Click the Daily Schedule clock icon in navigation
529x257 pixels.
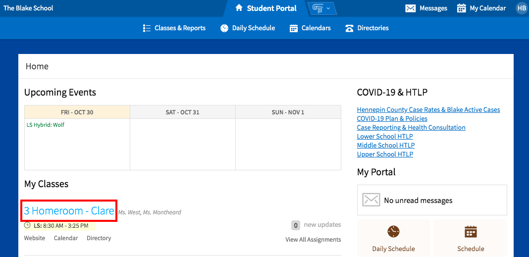224,28
